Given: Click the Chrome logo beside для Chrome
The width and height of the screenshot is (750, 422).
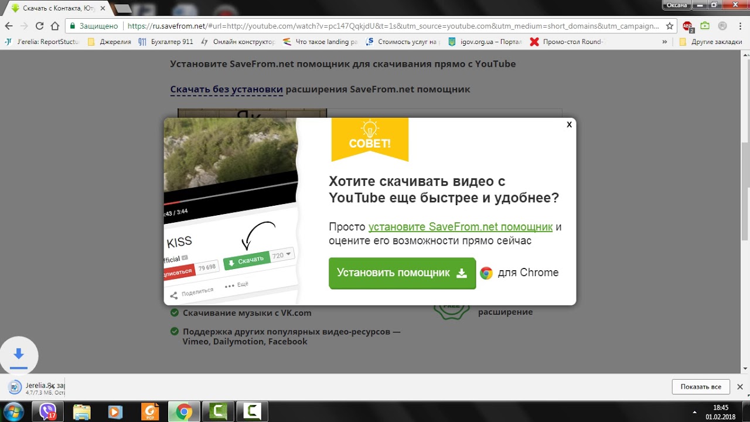Looking at the screenshot, I should pos(486,273).
